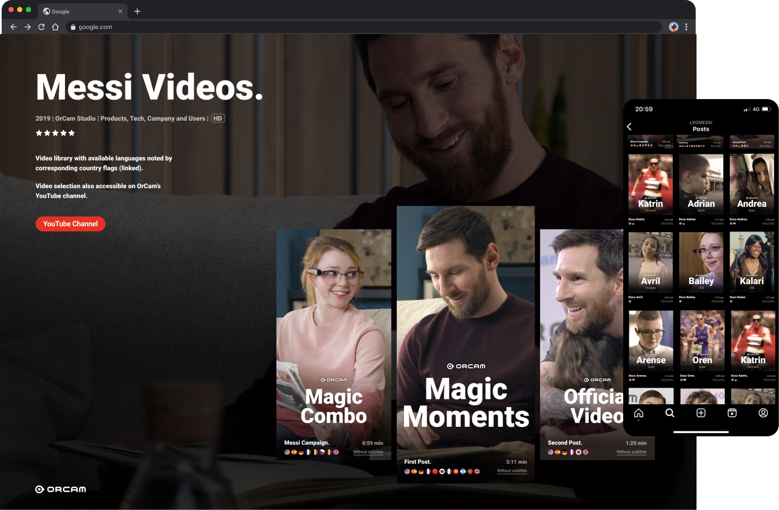Open the browser profile avatar
Screen dimensions: 779x510
pyautogui.click(x=674, y=27)
